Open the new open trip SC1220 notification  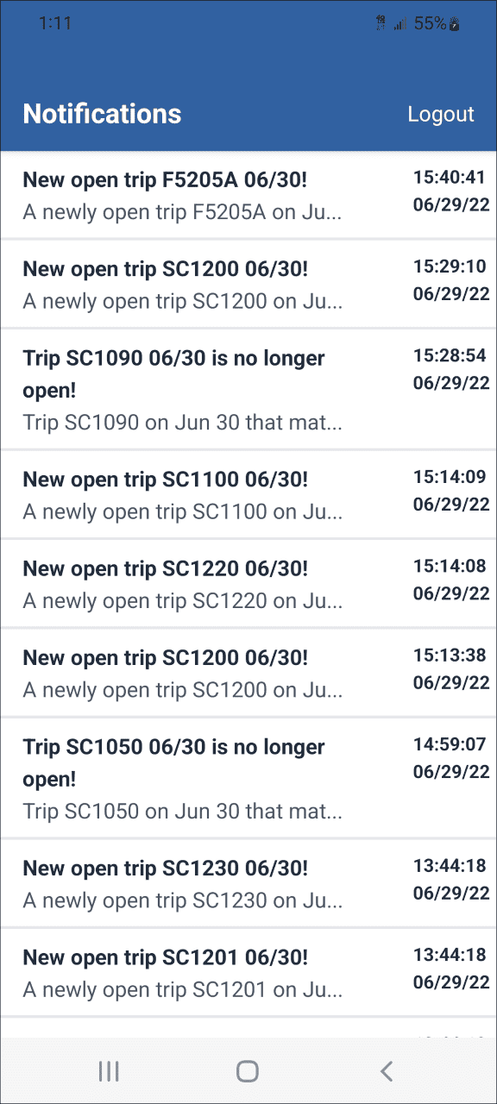click(248, 584)
